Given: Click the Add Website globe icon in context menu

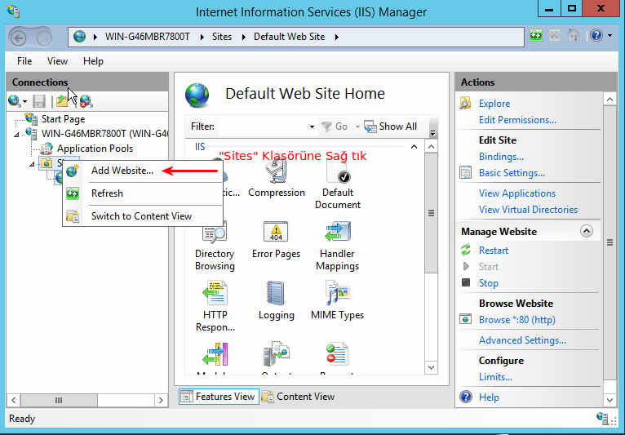Looking at the screenshot, I should click(73, 171).
